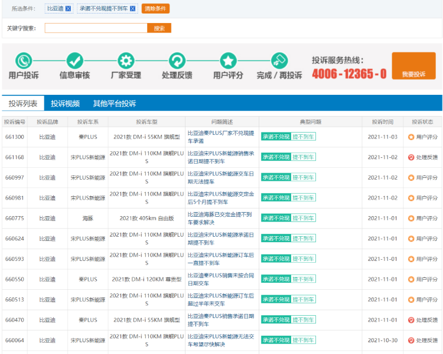Click 提不到车 tag in complaint 660775 row

point(304,218)
